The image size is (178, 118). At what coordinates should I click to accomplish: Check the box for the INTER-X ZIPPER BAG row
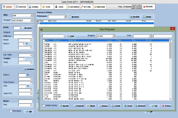tap(44, 61)
